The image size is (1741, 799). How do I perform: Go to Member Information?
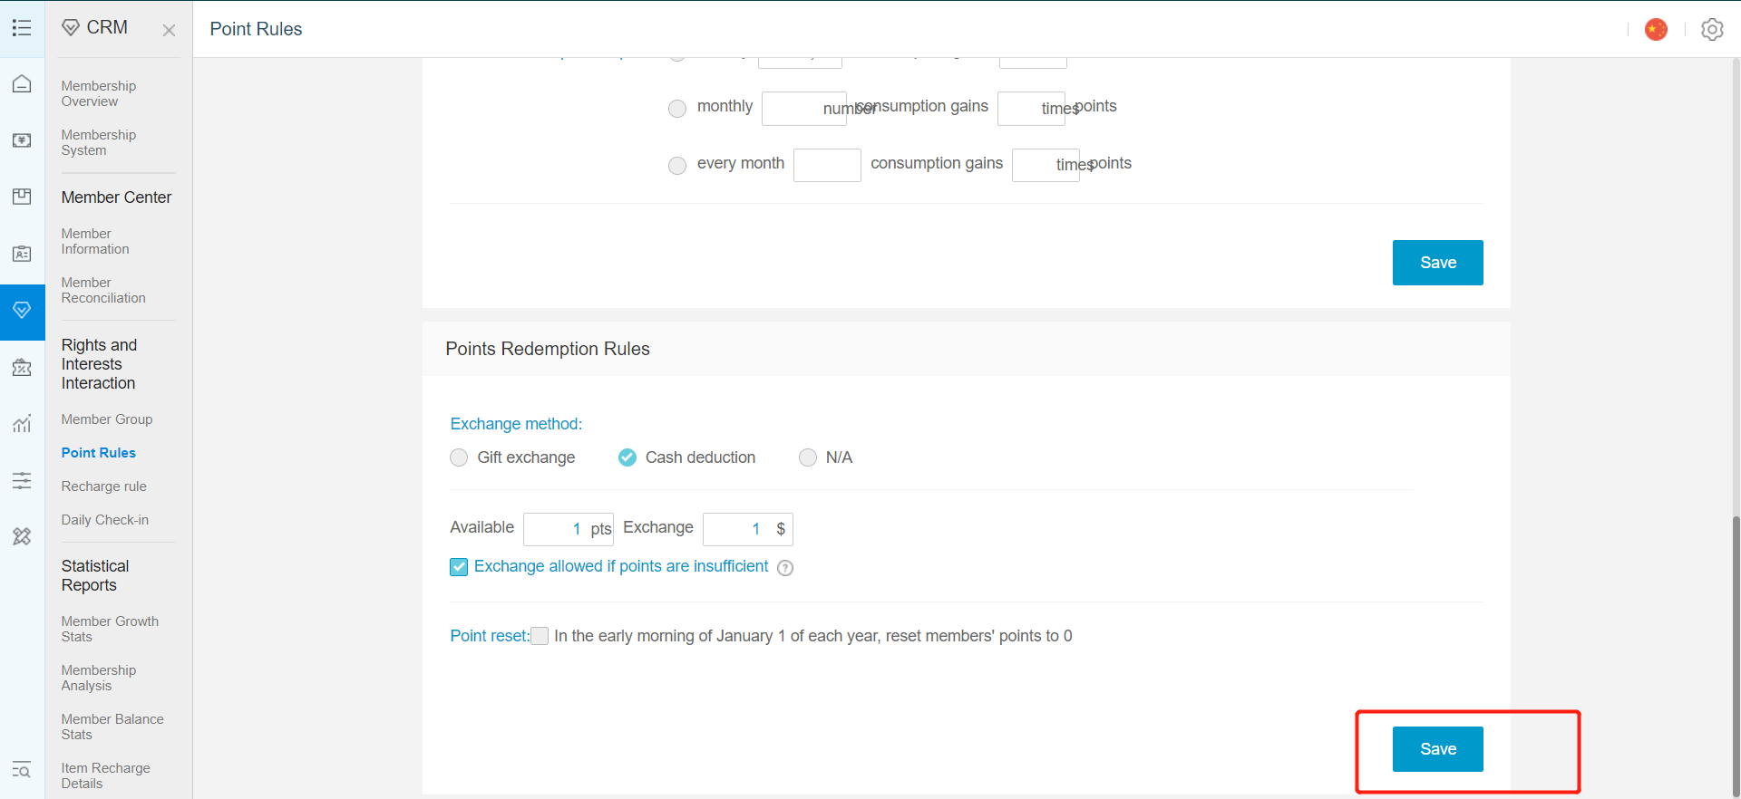[95, 241]
